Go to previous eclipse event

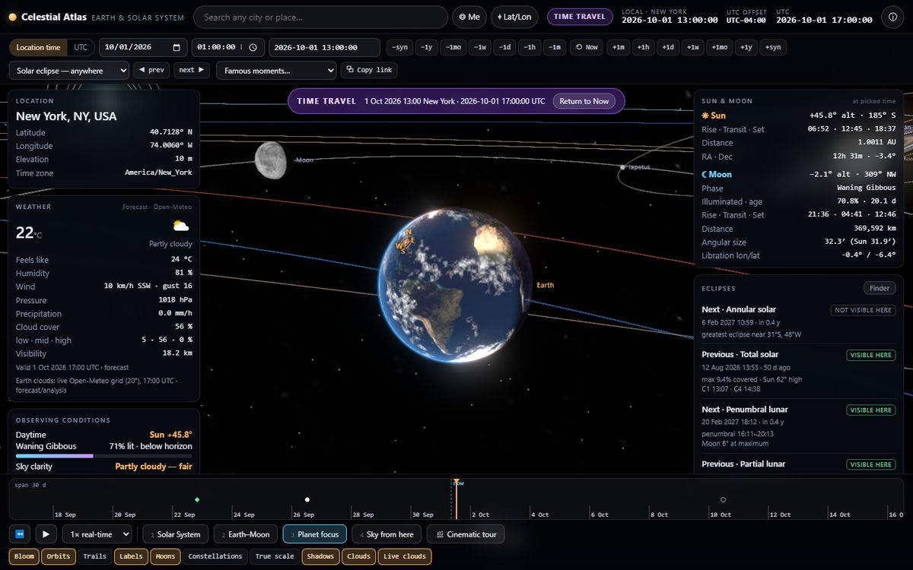click(x=151, y=70)
